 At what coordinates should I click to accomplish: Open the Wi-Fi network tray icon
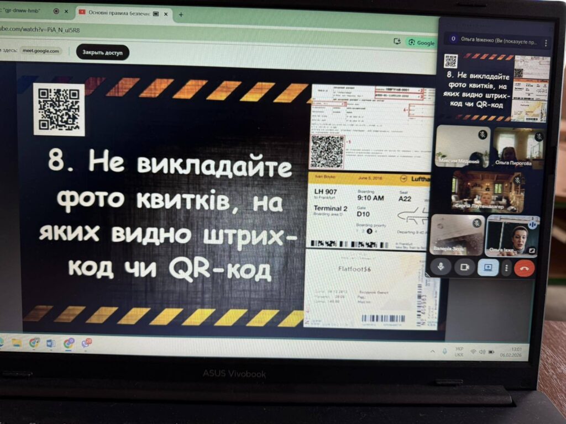click(x=473, y=352)
